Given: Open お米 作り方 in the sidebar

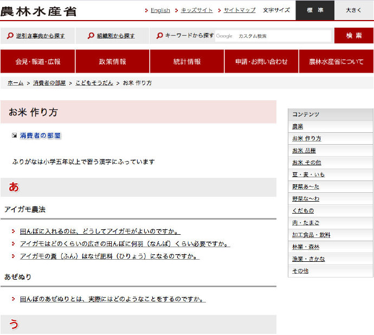Looking at the screenshot, I should click(x=307, y=138).
